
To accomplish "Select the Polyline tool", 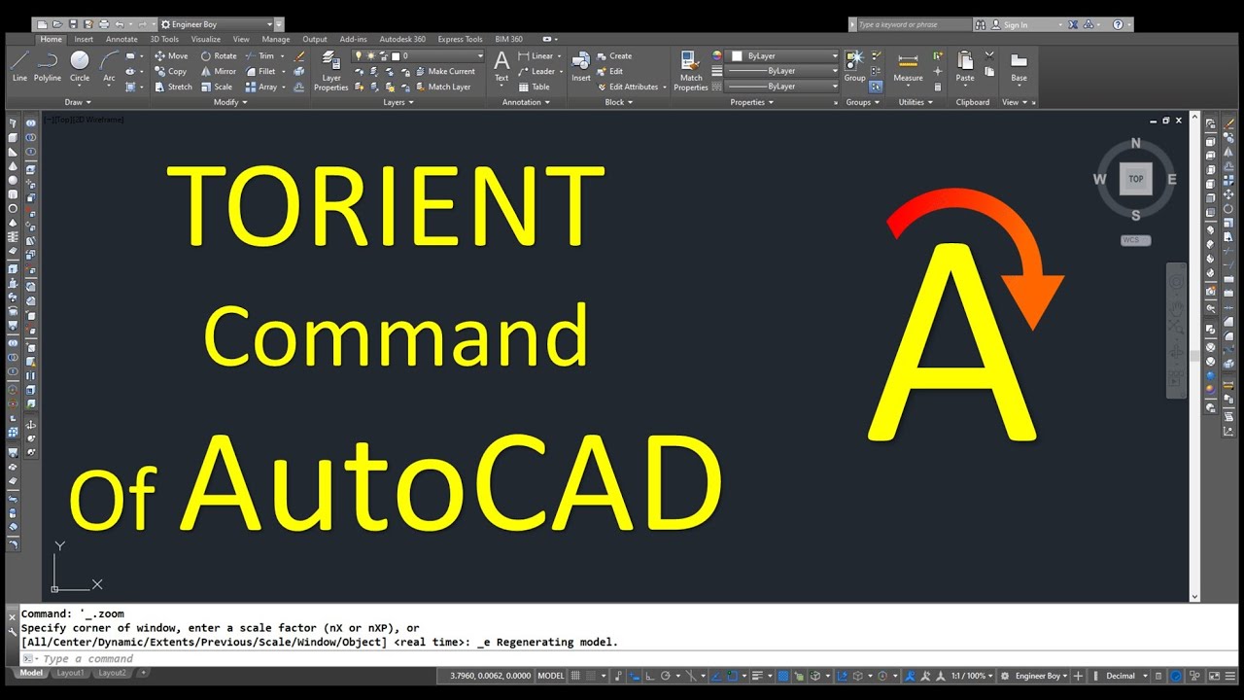I will pyautogui.click(x=47, y=66).
